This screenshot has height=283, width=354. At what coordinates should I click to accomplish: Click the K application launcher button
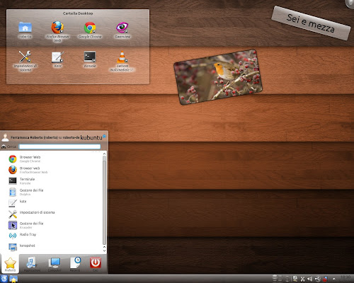coord(4,279)
